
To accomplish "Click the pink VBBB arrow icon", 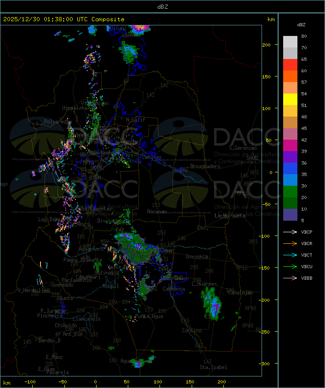I will coord(290,278).
